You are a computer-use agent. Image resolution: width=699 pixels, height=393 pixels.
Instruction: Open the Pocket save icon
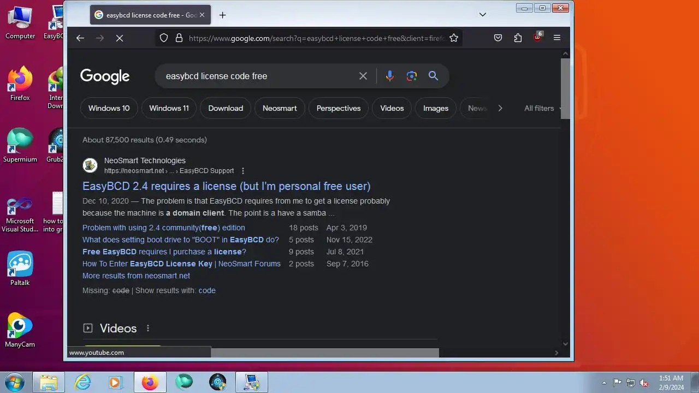(x=498, y=38)
